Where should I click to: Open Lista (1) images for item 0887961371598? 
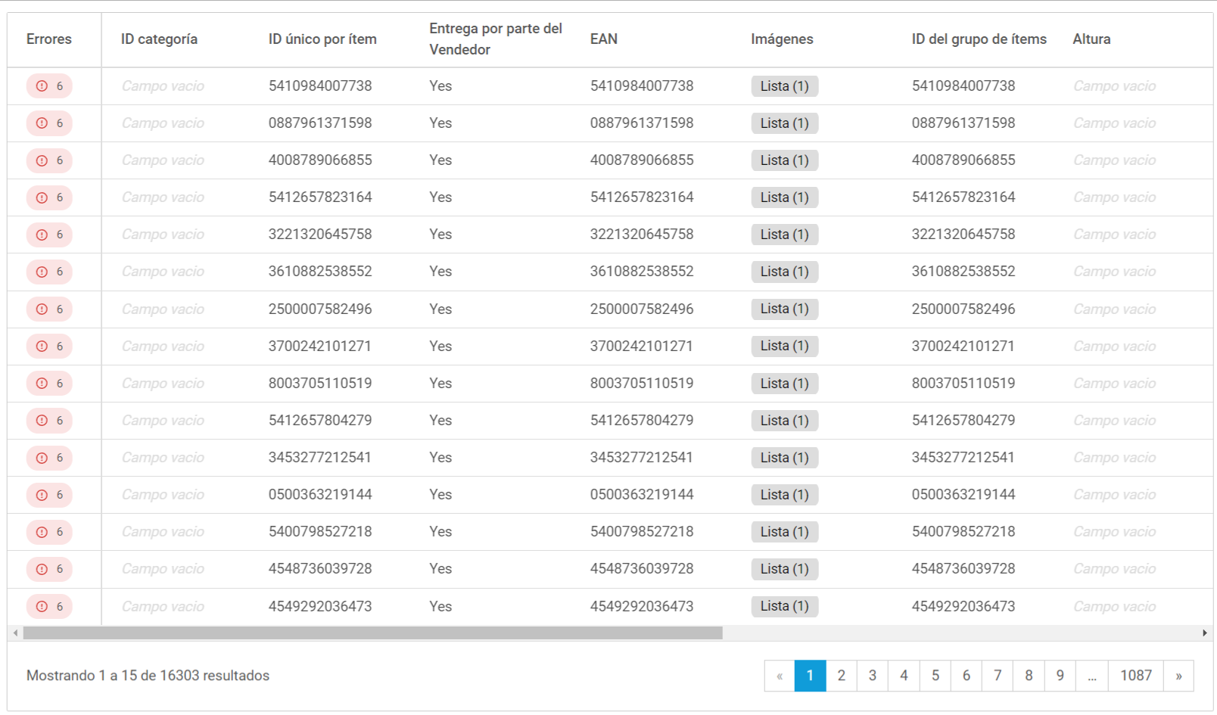click(784, 123)
